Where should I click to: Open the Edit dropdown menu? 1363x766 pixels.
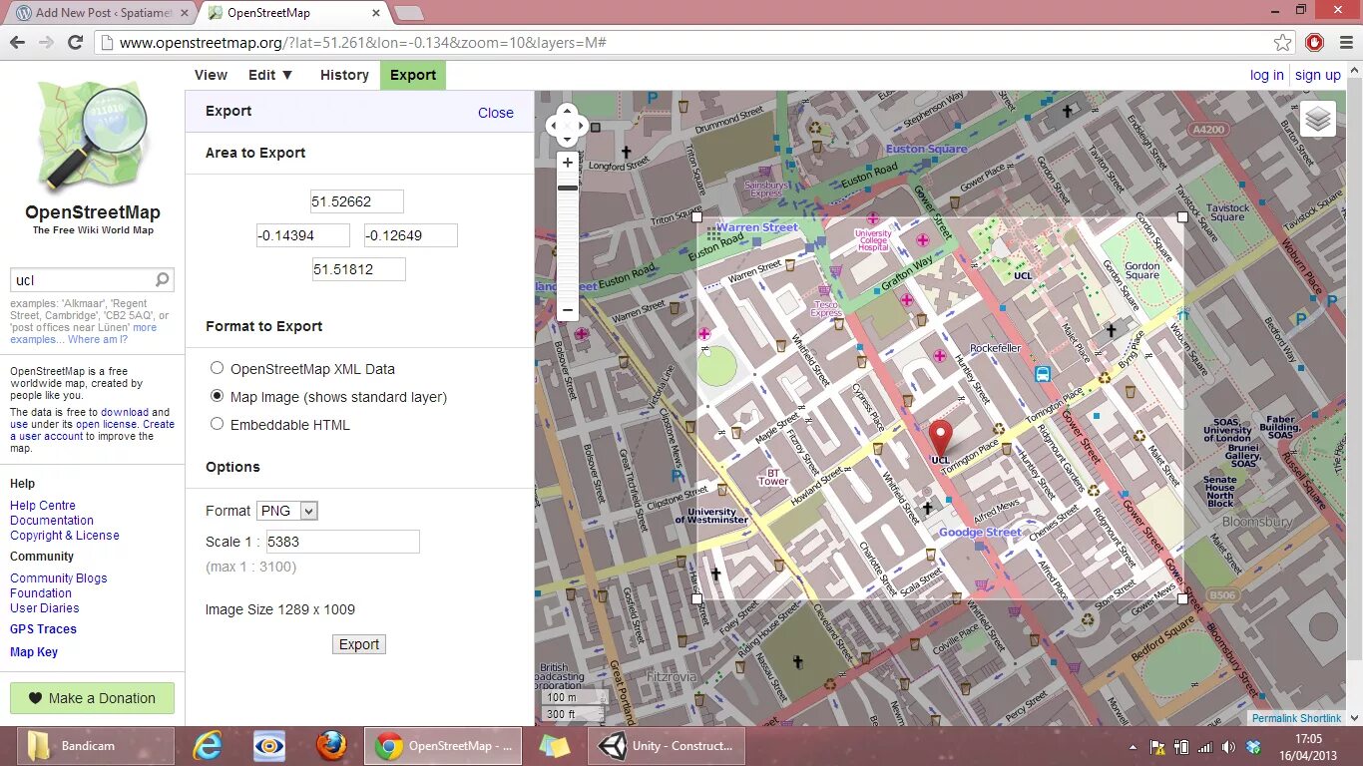coord(270,75)
